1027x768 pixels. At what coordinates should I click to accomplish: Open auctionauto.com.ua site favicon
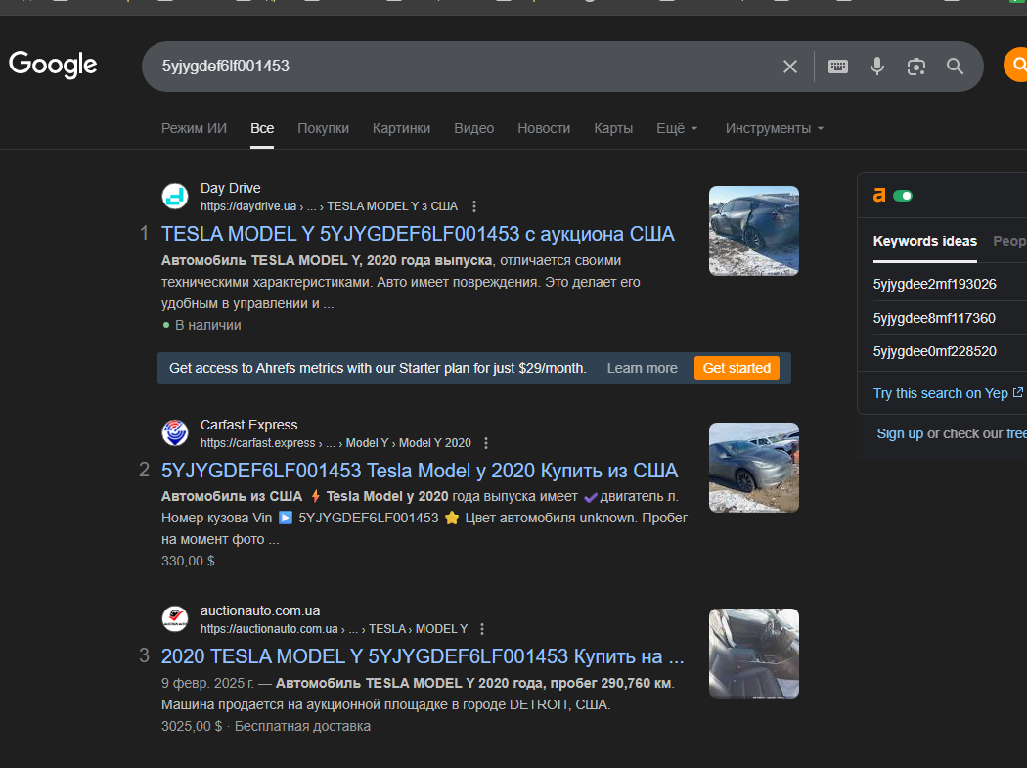pyautogui.click(x=175, y=618)
